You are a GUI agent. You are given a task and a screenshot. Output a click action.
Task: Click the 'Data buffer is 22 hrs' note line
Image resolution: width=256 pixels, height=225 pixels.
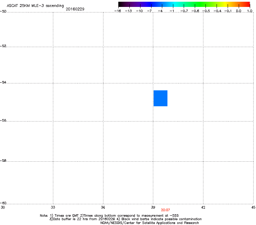tap(125, 219)
